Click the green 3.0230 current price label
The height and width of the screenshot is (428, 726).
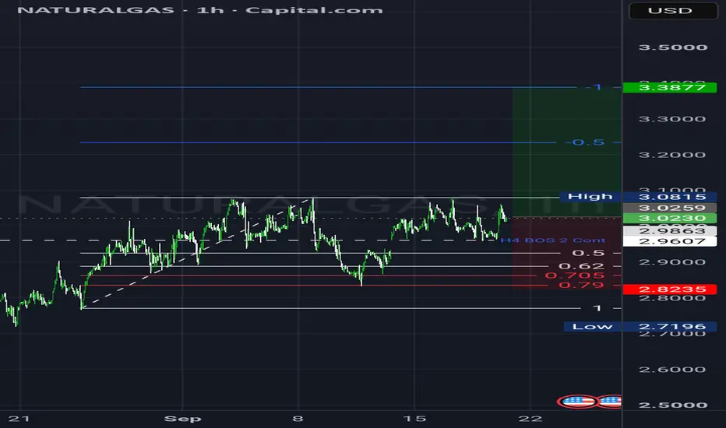coord(669,219)
